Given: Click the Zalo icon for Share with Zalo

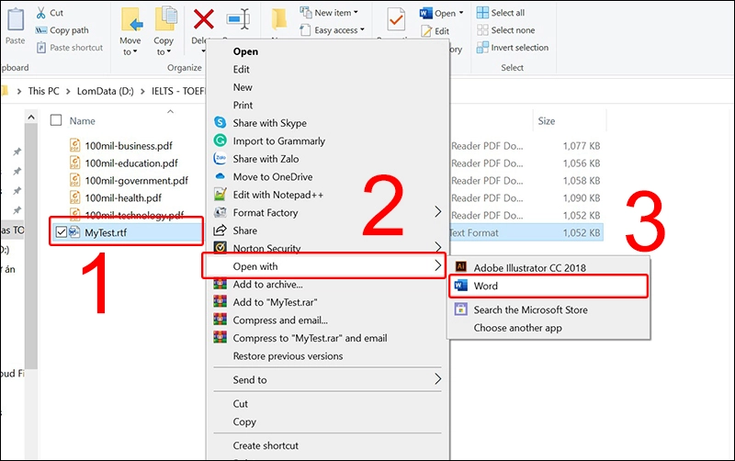Looking at the screenshot, I should pos(220,158).
